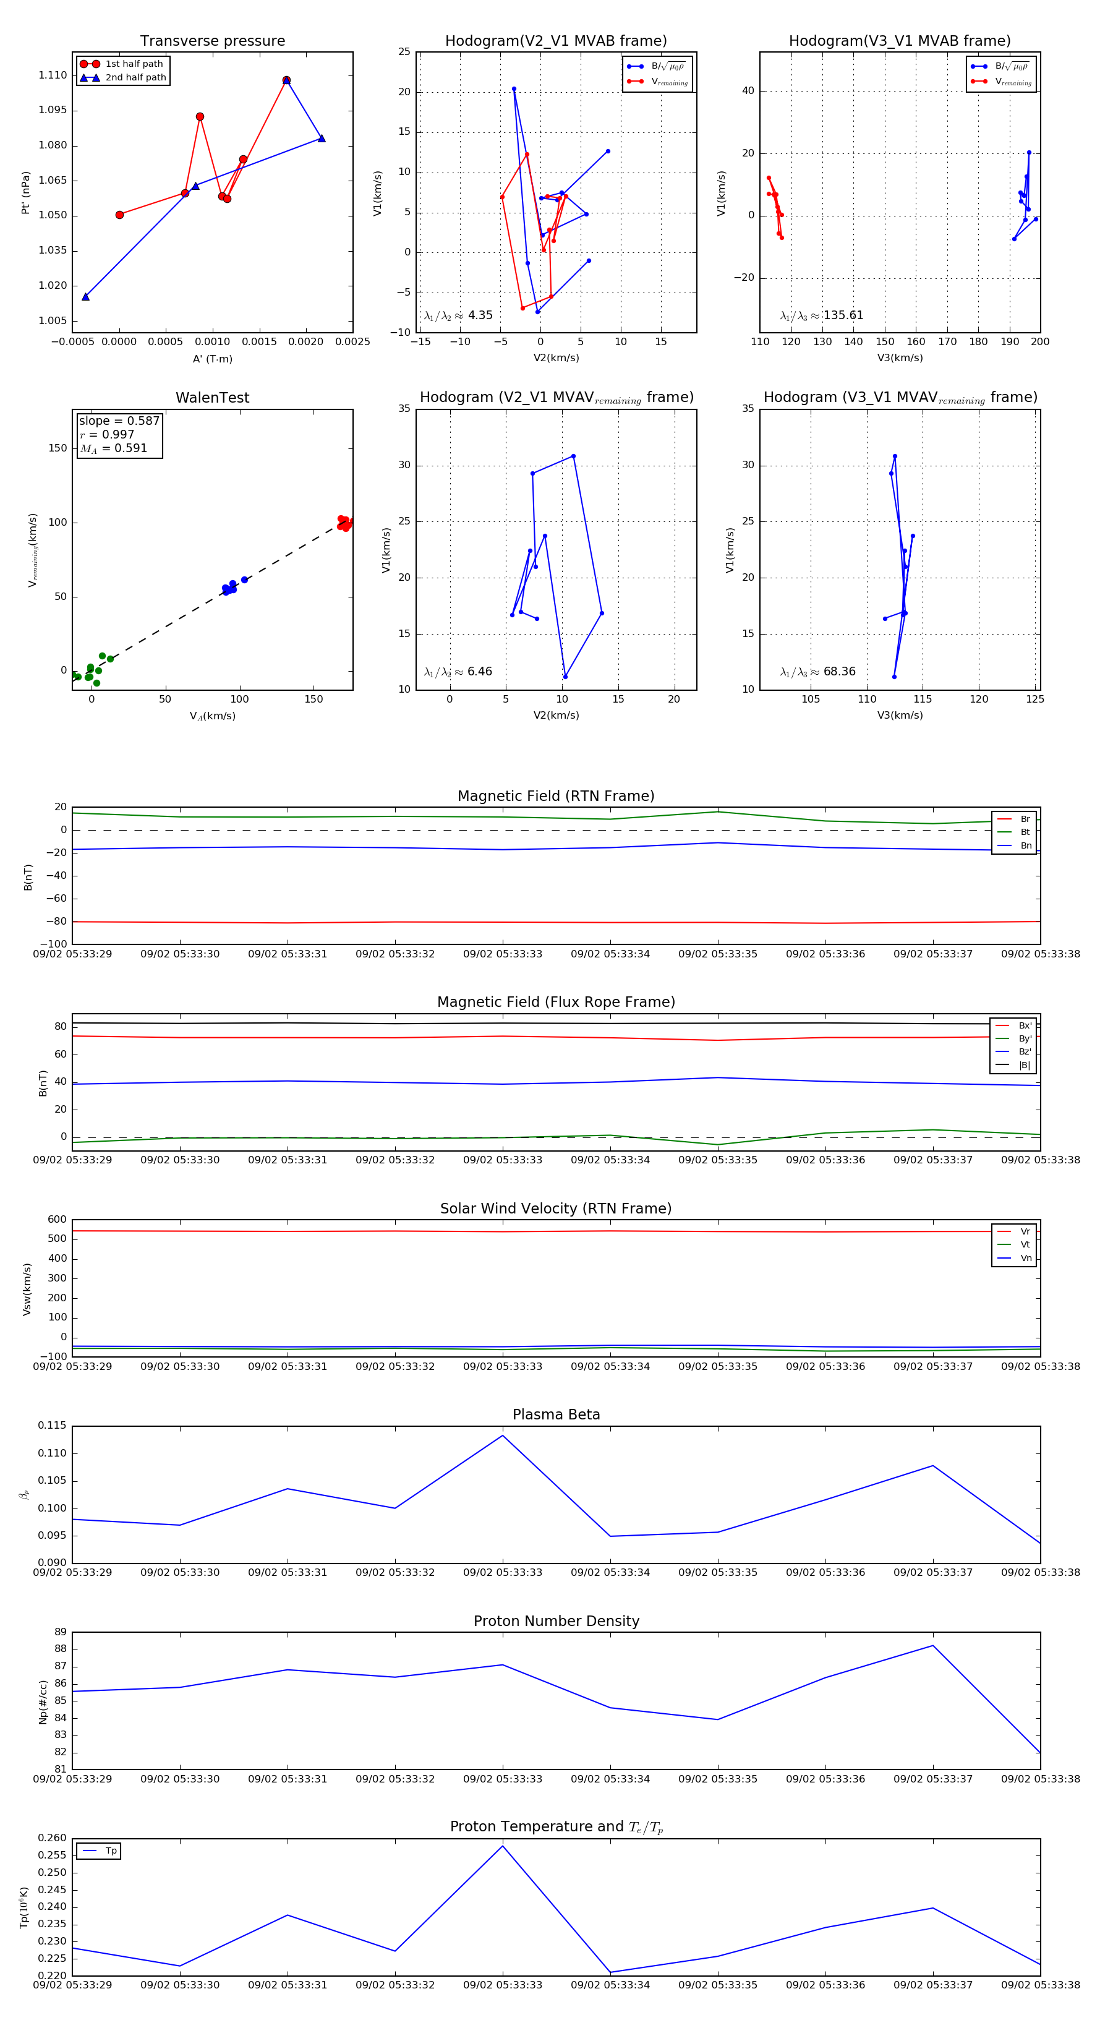The width and height of the screenshot is (1113, 2041).
Task: Select the Bt legend entry
Action: [1014, 832]
